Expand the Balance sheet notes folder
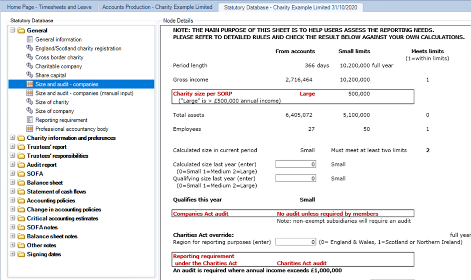 [12, 236]
